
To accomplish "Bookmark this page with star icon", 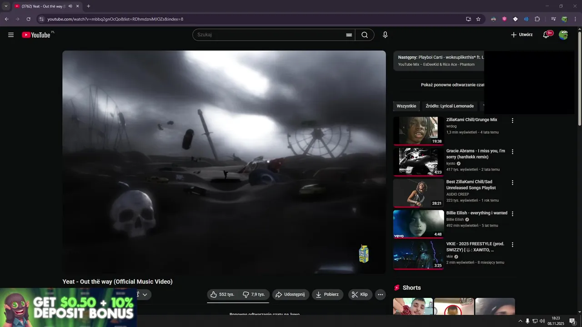I will click(478, 19).
